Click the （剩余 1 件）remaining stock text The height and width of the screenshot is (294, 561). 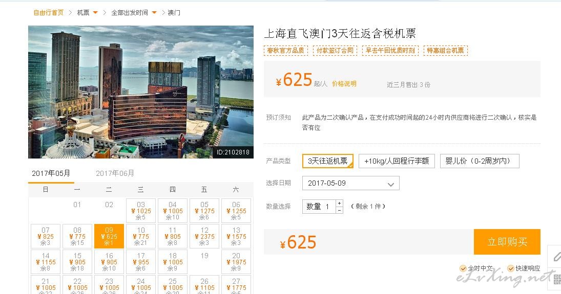[368, 207]
